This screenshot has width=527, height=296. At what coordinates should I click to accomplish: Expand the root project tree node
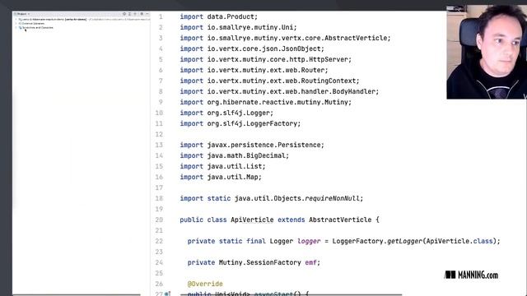pyautogui.click(x=16, y=20)
